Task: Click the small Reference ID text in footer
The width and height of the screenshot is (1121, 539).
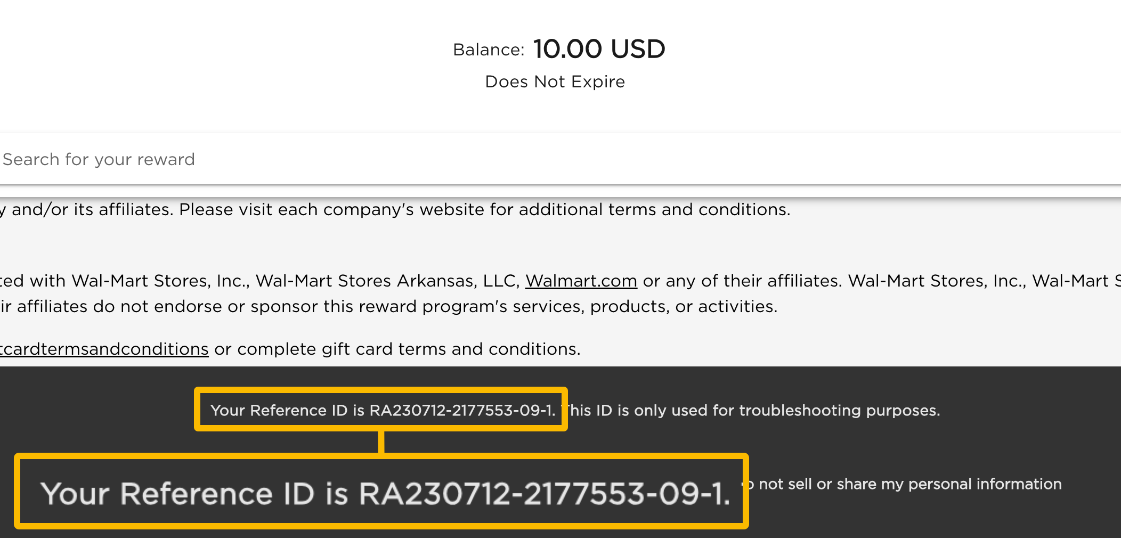Action: point(382,410)
